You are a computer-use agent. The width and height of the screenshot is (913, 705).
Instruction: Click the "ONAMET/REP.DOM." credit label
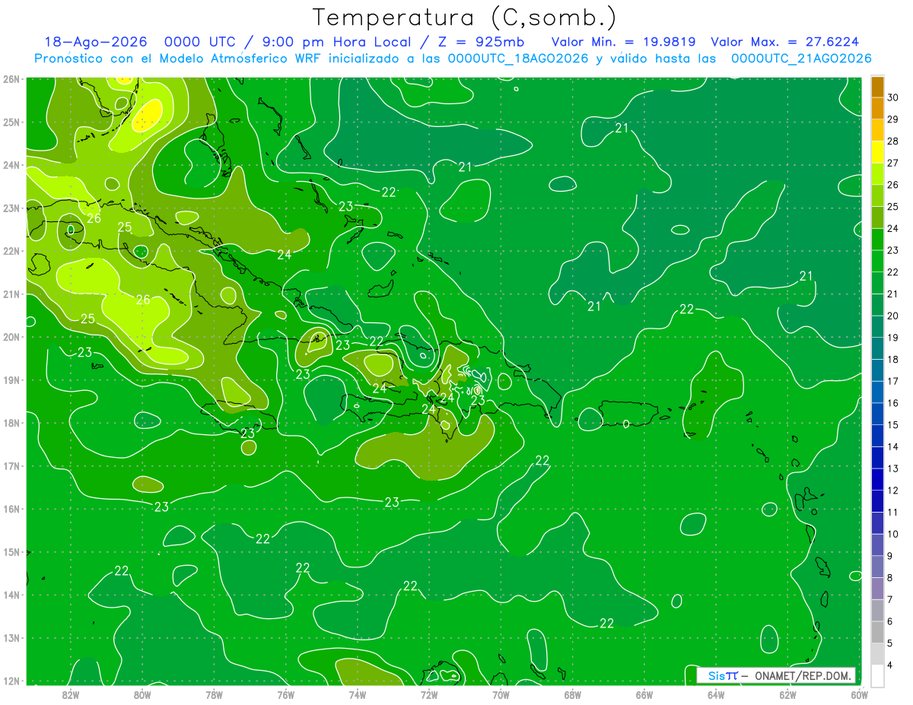804,675
